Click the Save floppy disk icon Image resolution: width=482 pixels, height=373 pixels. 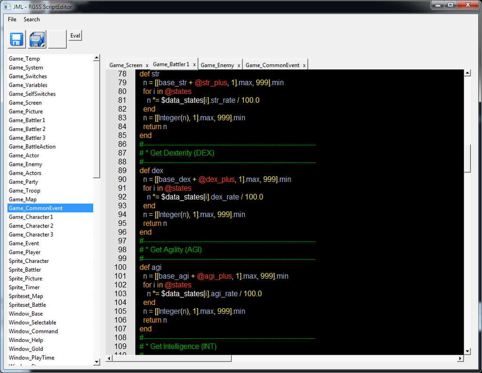[x=16, y=39]
